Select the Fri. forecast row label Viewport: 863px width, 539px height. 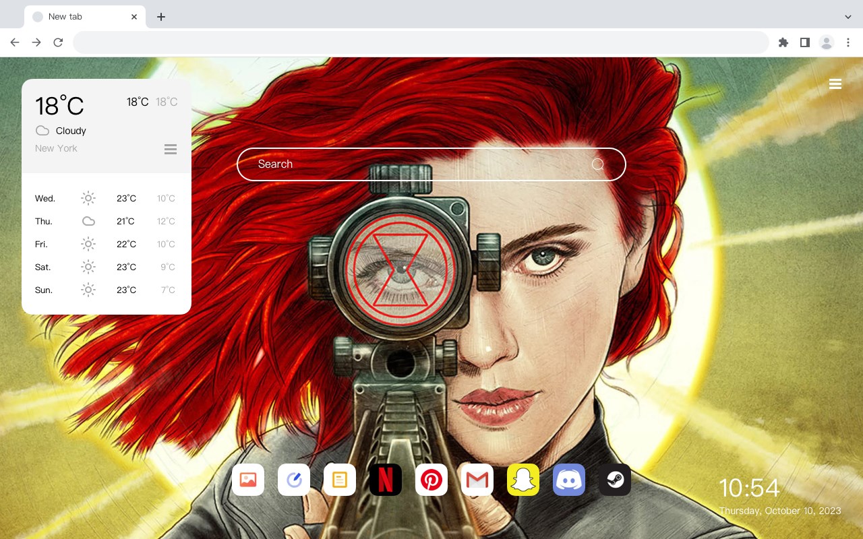coord(41,245)
